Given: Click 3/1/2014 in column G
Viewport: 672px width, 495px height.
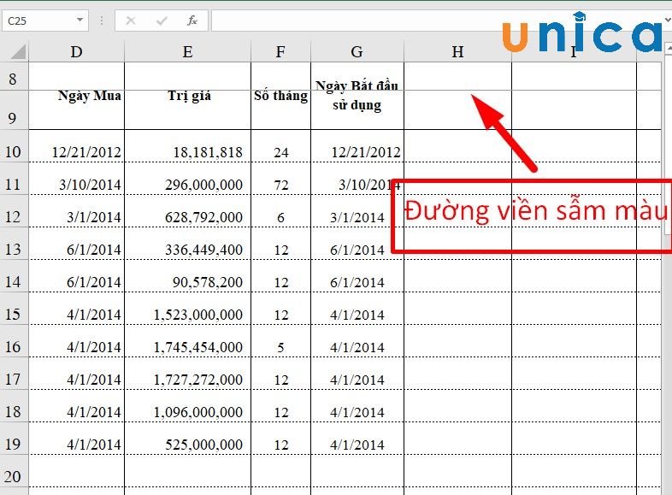Looking at the screenshot, I should point(357,211).
